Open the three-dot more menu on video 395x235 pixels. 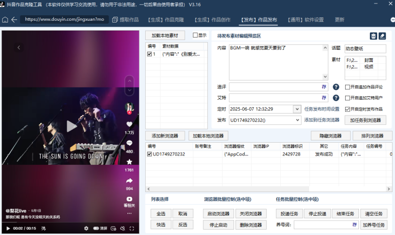pyautogui.click(x=129, y=213)
